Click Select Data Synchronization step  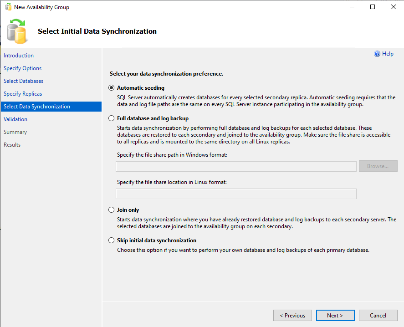(37, 107)
